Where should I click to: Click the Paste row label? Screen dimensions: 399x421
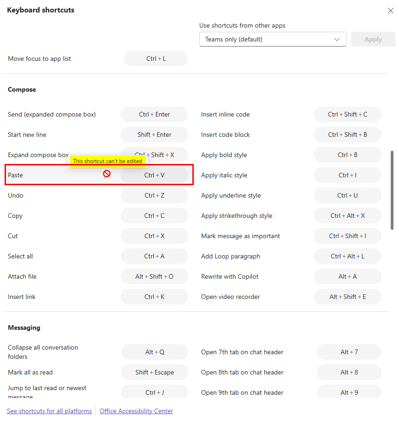[x=15, y=175]
